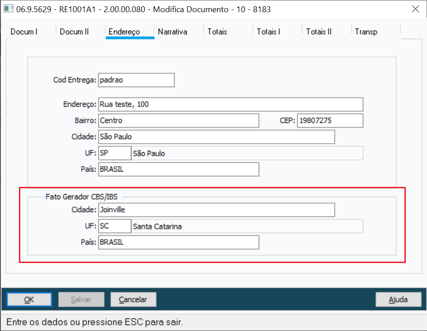Focus the delivery Cidade field São Paulo
Viewport: 427px width, 331px height.
216,137
